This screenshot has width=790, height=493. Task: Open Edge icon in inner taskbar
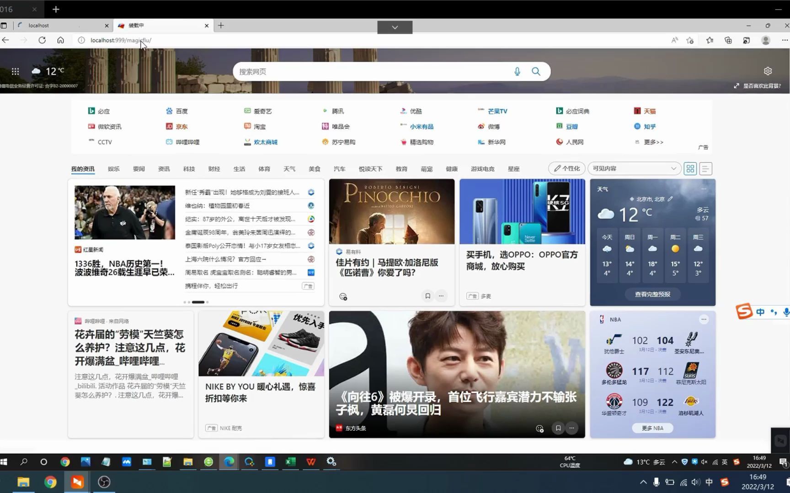tap(229, 462)
